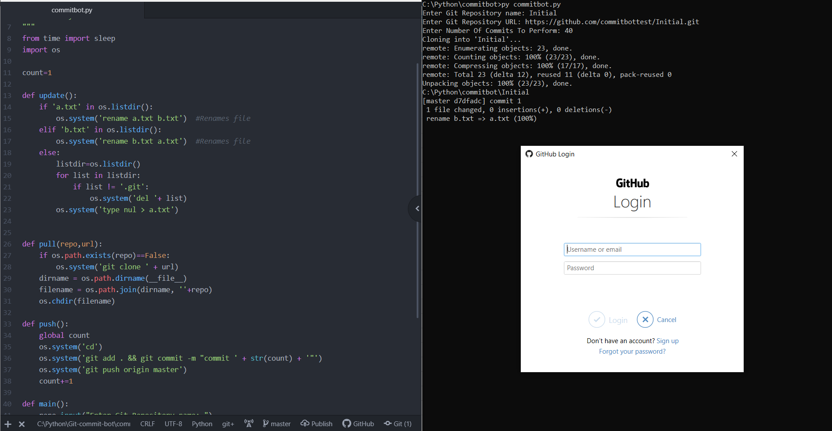Image resolution: width=832 pixels, height=431 pixels.
Task: Click the "Cloning into 'Initial'..." terminal line
Action: [472, 40]
